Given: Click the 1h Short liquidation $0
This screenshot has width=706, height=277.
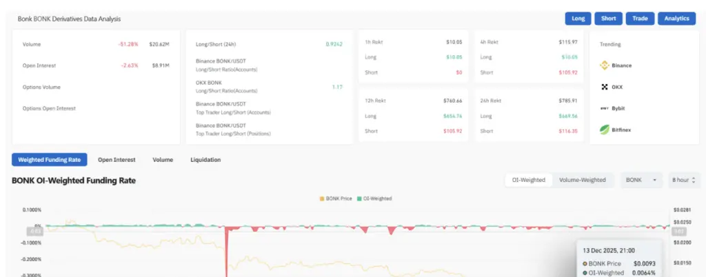Looking at the screenshot, I should 458,72.
